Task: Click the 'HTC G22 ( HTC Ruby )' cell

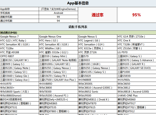Action: pos(19,41)
